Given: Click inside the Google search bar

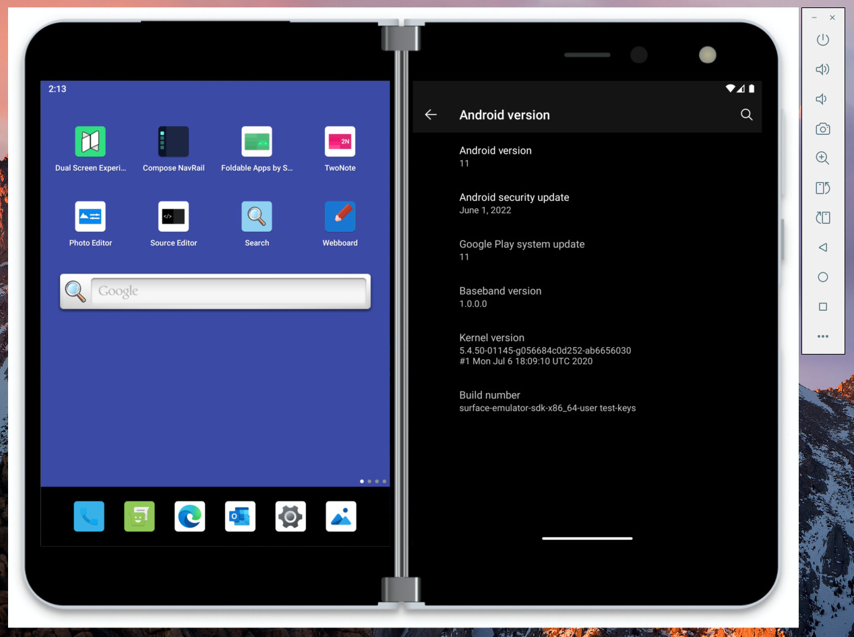Looking at the screenshot, I should click(228, 292).
